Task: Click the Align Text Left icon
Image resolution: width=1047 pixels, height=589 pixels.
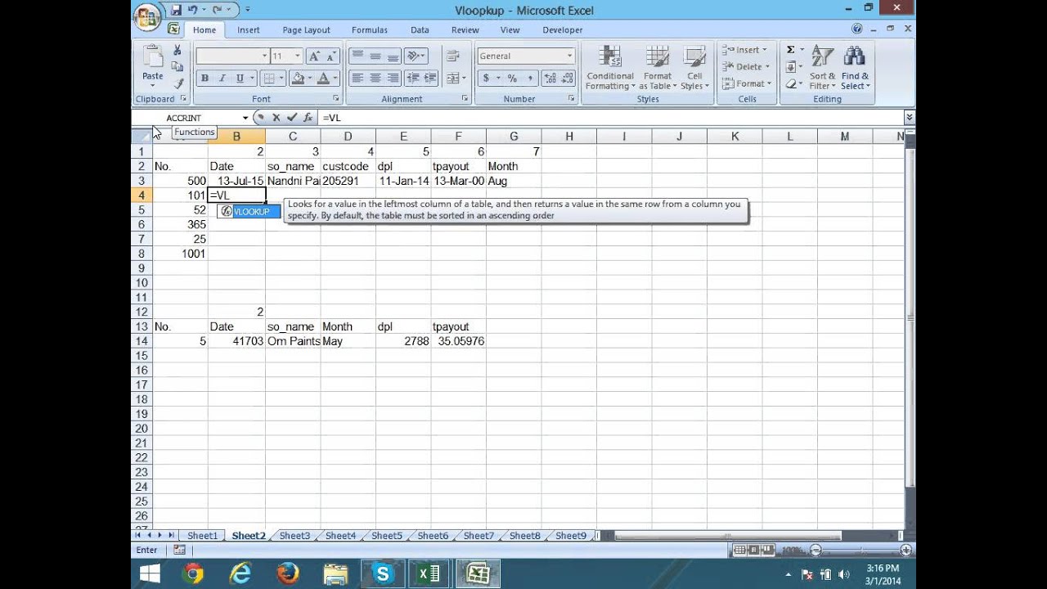Action: pyautogui.click(x=357, y=79)
